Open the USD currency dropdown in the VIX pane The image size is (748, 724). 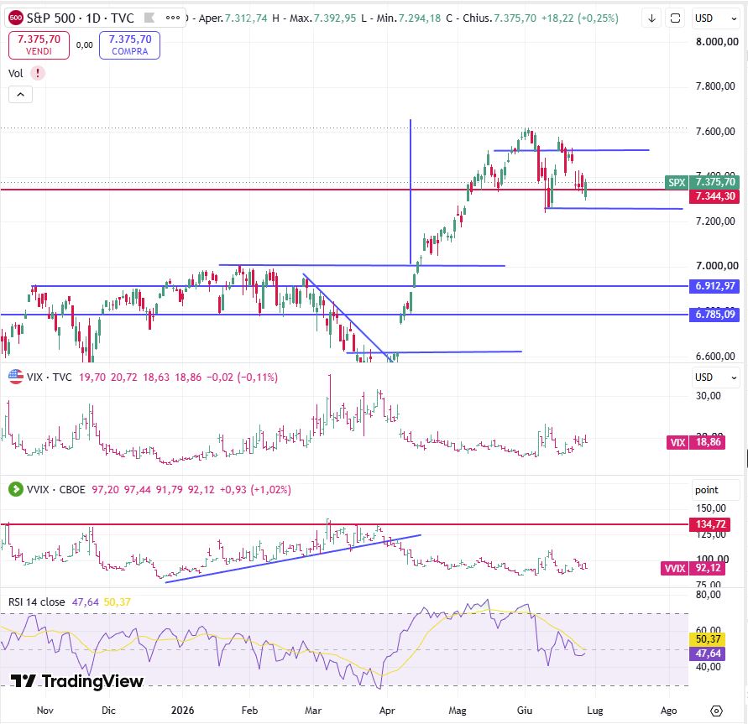tap(715, 378)
